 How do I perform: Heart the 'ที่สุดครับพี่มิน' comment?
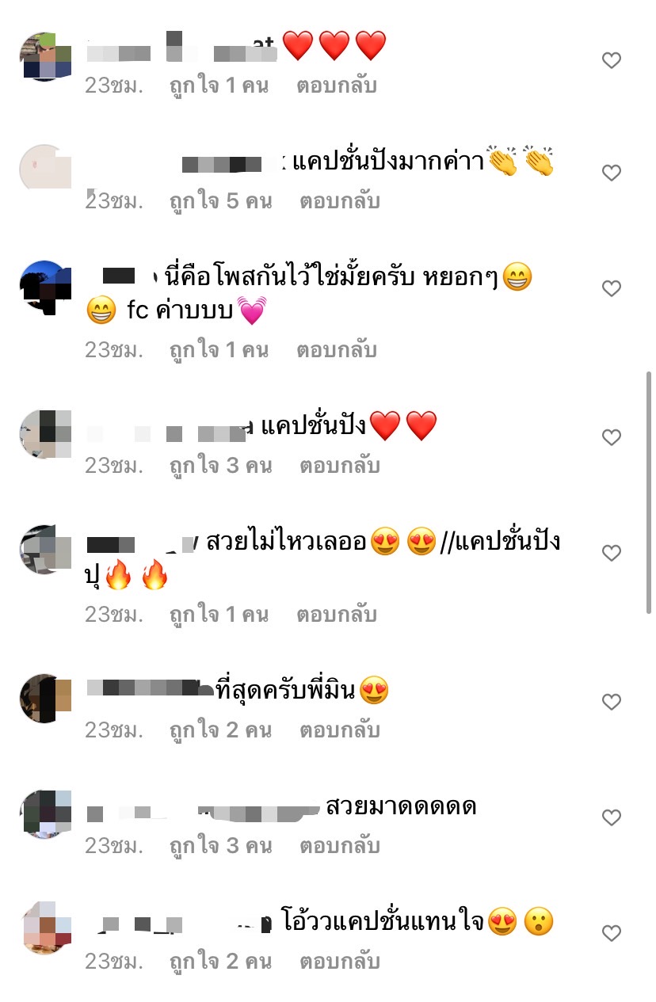pyautogui.click(x=612, y=702)
